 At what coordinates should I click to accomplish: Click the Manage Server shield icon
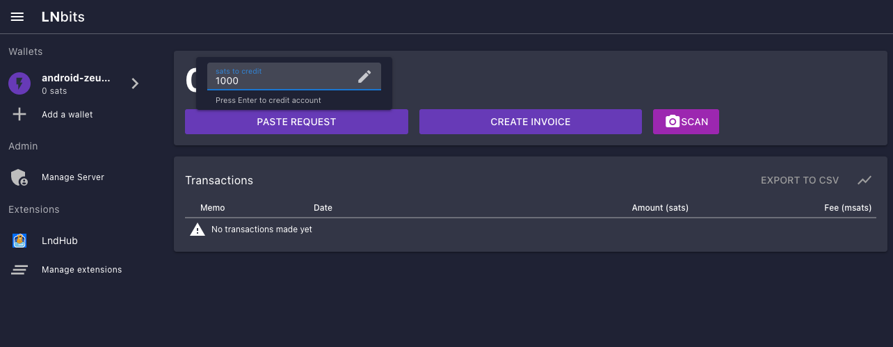[x=19, y=177]
